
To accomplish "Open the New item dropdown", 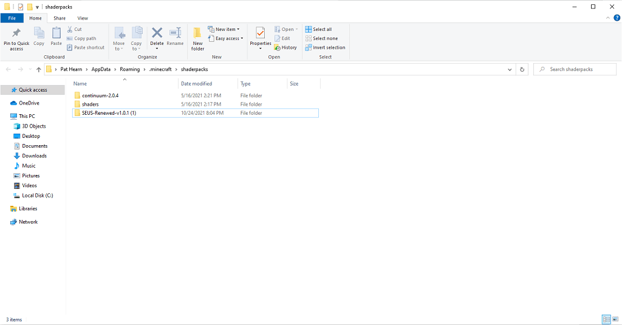I will click(x=224, y=29).
